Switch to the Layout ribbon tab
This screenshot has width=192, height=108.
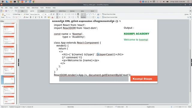(x=52, y=11)
